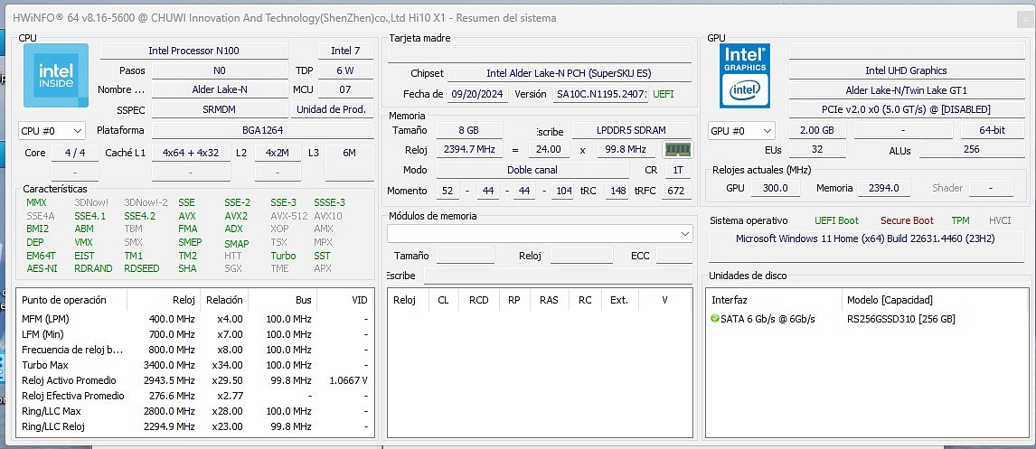
Task: Click the tRC 148 timing value
Action: coord(618,191)
